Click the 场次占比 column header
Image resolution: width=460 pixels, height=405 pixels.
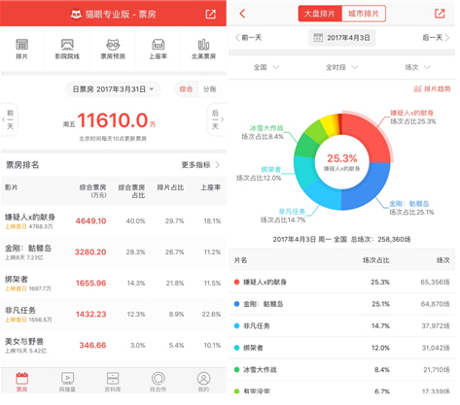pyautogui.click(x=376, y=260)
